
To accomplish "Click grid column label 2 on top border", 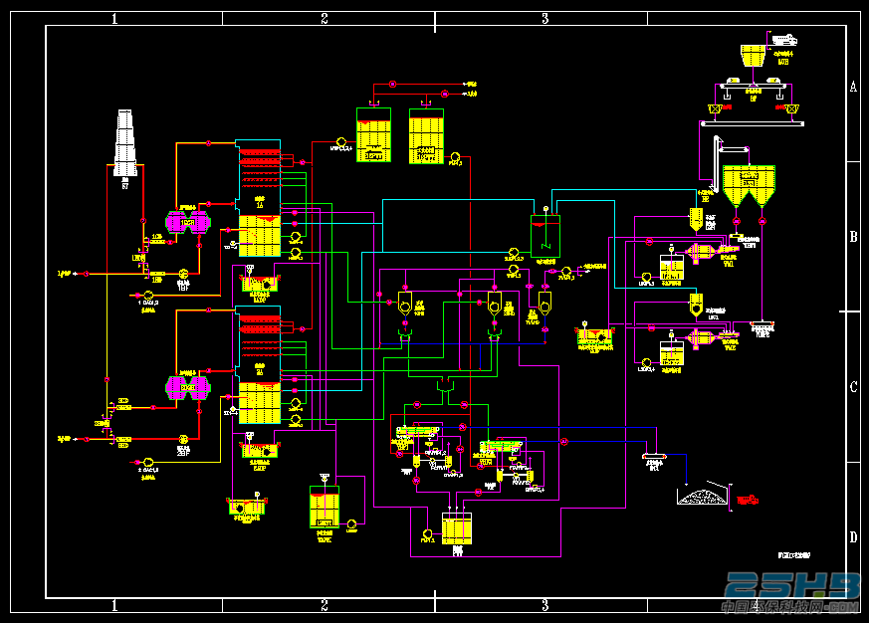I will tap(325, 18).
